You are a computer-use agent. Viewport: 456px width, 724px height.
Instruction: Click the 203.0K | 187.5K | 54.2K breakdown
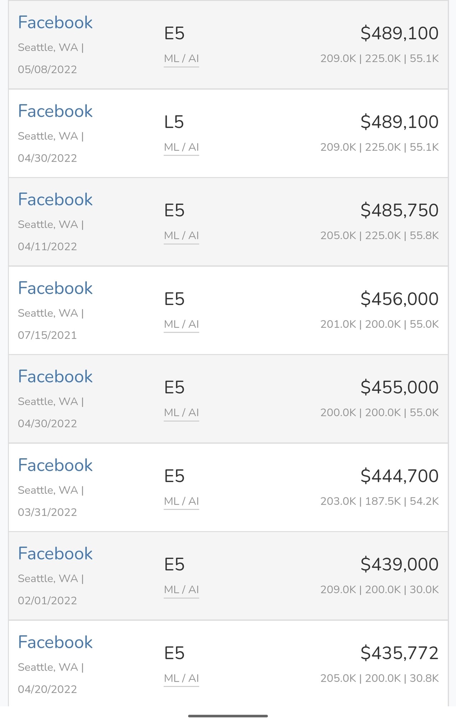tap(379, 501)
